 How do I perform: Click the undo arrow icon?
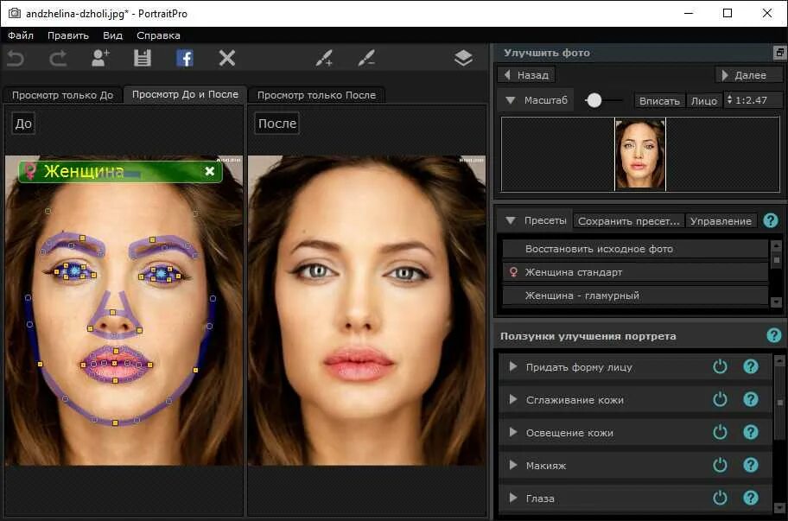16,59
